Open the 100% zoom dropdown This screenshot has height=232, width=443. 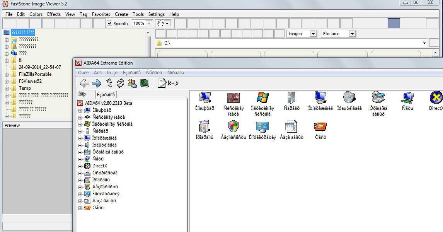pyautogui.click(x=149, y=24)
